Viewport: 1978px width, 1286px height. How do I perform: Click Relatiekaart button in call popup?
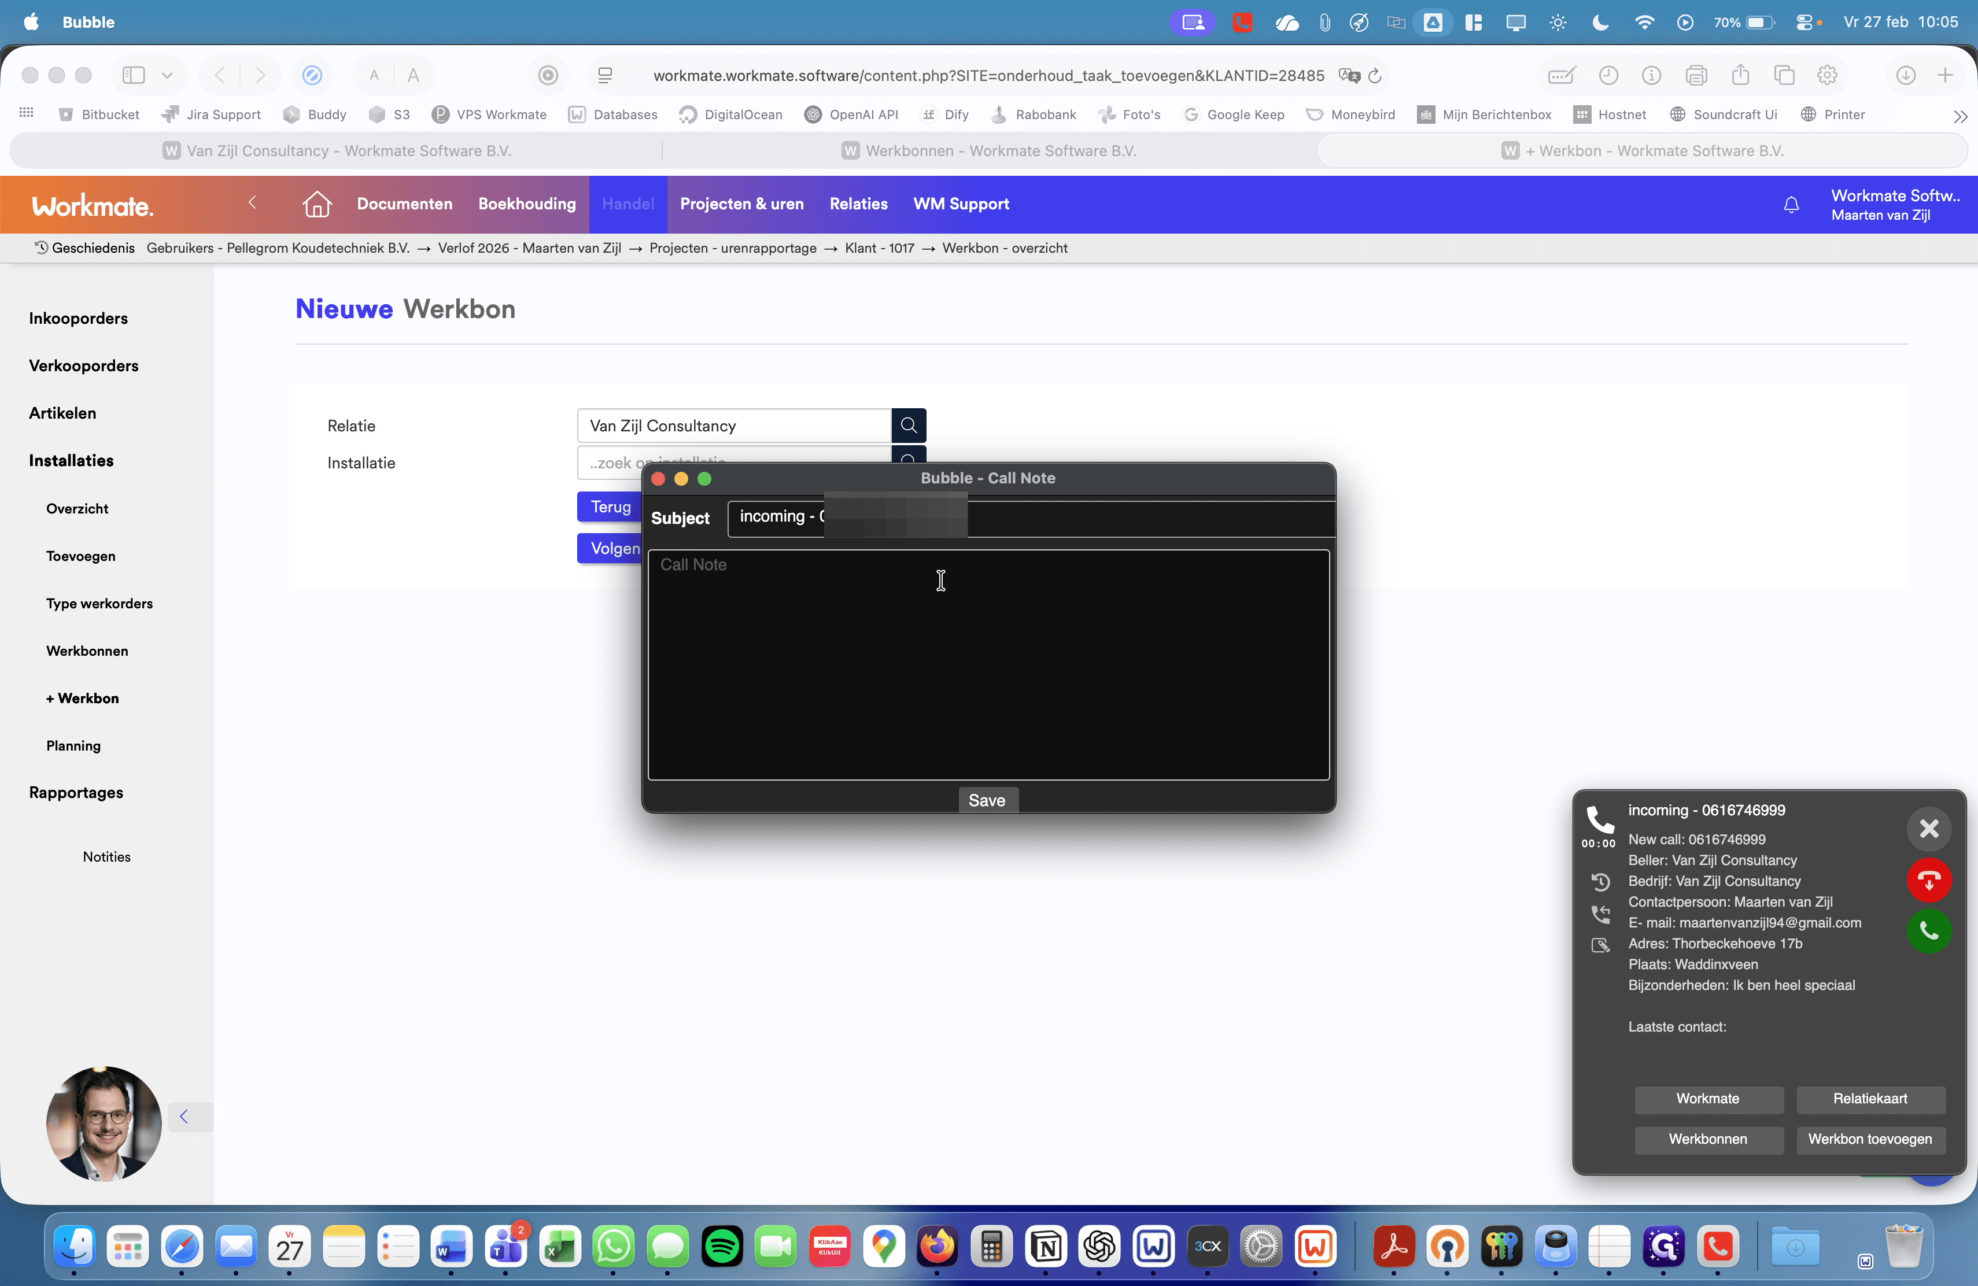(1870, 1098)
